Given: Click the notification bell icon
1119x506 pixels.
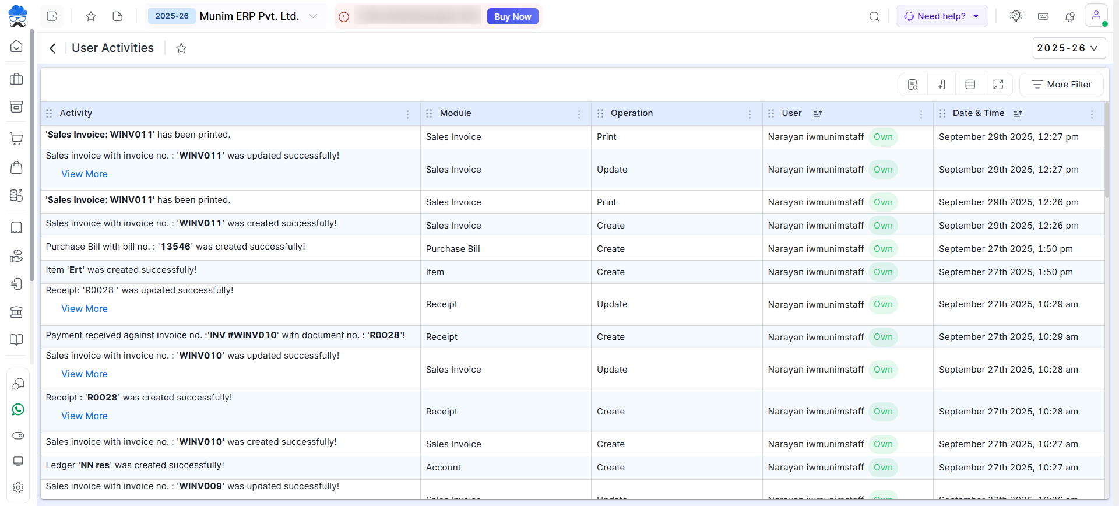Looking at the screenshot, I should (1069, 17).
